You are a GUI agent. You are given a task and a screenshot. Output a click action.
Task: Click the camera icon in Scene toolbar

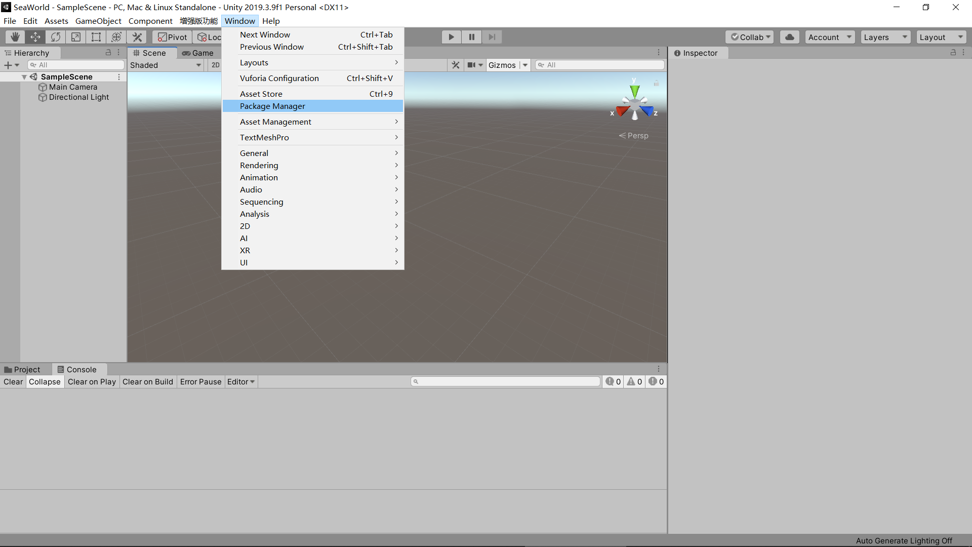point(472,65)
